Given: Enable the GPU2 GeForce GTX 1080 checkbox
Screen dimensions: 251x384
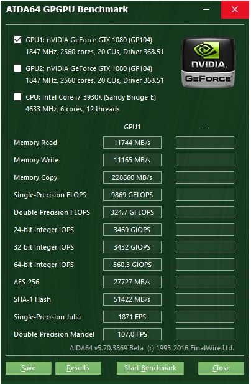Looking at the screenshot, I should [17, 68].
